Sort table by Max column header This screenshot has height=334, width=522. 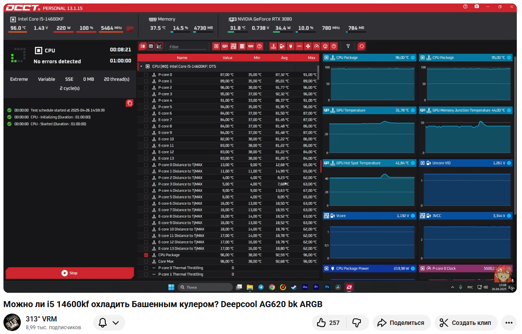(311, 58)
